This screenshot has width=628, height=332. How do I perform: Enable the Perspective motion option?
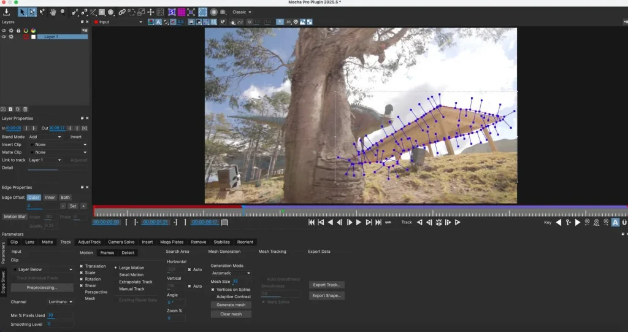pyautogui.click(x=96, y=292)
